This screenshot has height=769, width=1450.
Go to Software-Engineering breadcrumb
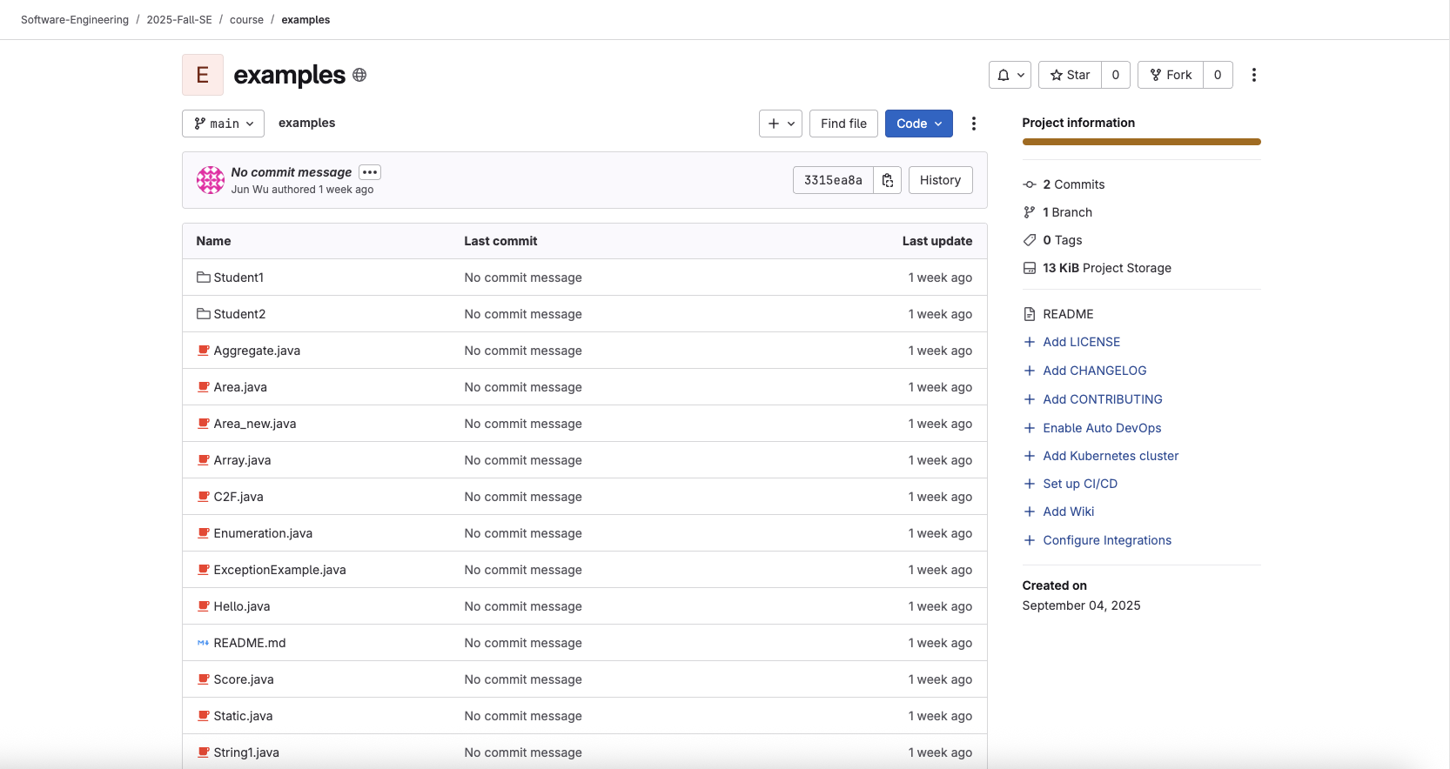(x=75, y=20)
